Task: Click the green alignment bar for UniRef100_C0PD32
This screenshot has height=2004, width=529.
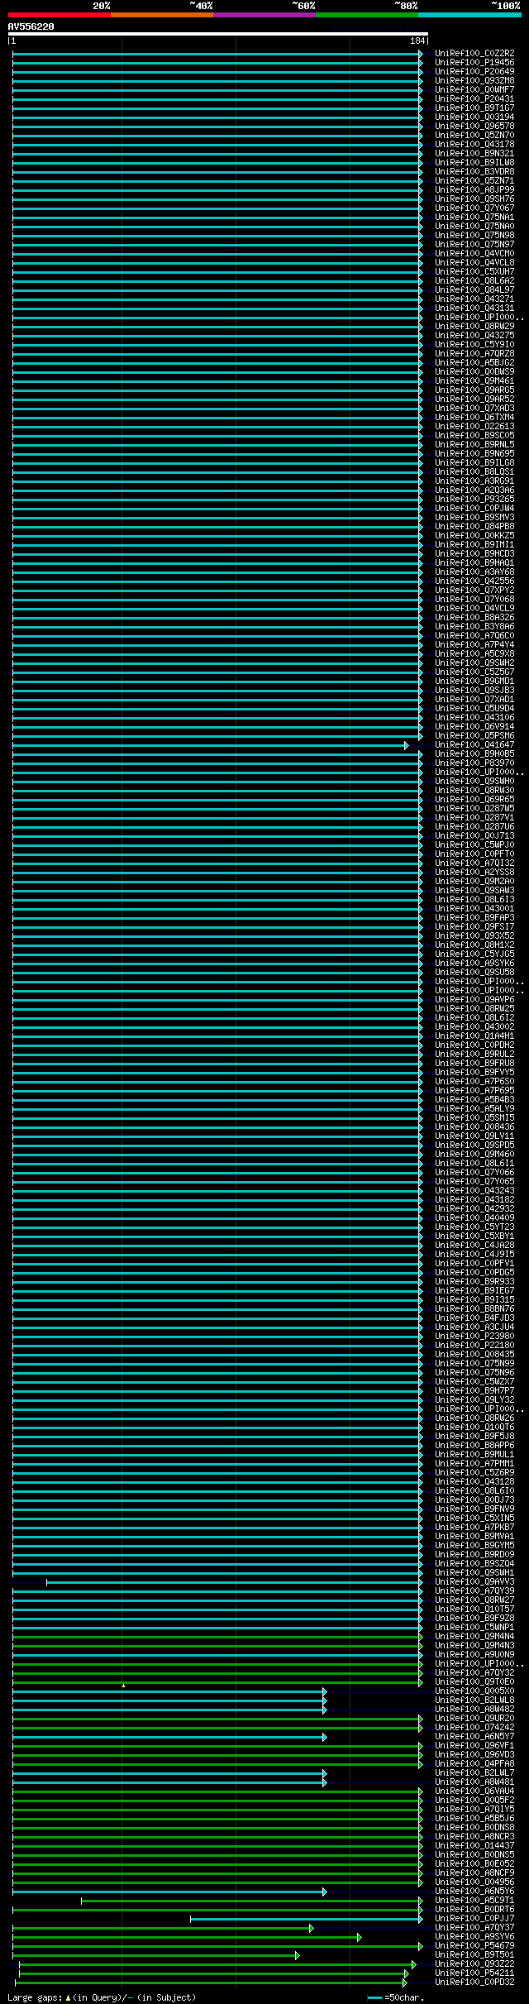Action: (210, 1982)
